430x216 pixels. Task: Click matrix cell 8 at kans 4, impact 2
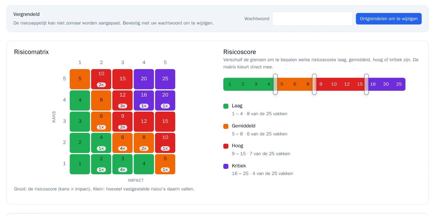[x=101, y=100]
